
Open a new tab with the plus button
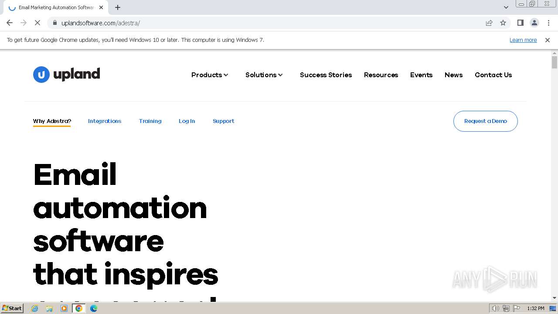coord(118,7)
